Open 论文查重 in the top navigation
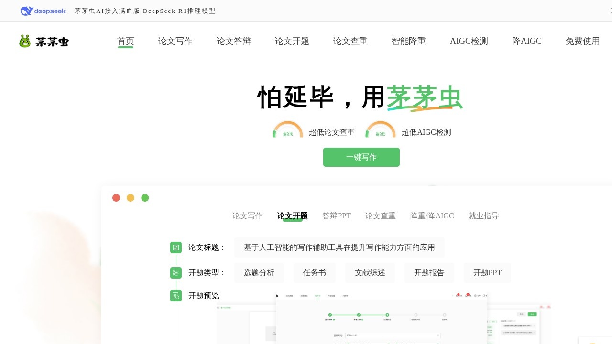The width and height of the screenshot is (612, 344). 350,41
